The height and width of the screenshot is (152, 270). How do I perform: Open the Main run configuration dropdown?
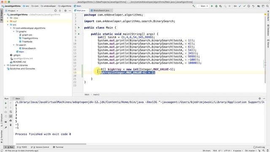203,6
